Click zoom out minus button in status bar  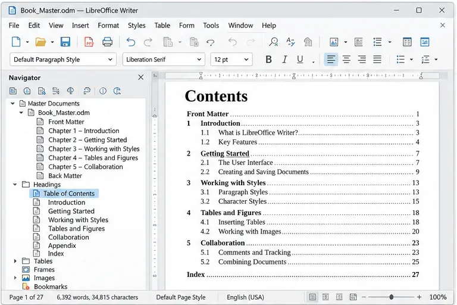[x=364, y=297]
